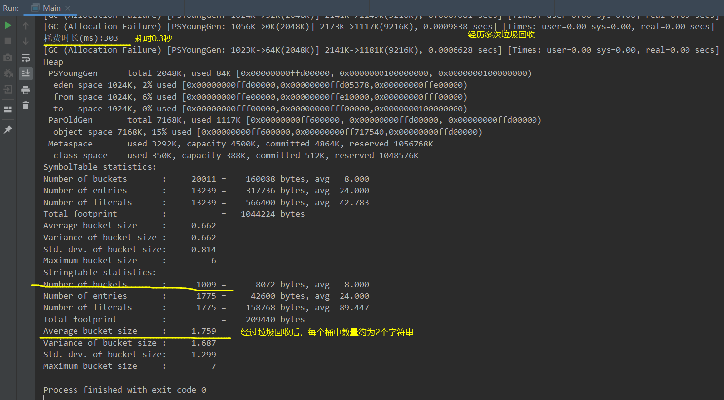Click the GC line with "2141K->1181K(9216K)"

coord(381,50)
